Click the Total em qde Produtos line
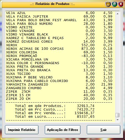125x140 pixels. click(55, 106)
